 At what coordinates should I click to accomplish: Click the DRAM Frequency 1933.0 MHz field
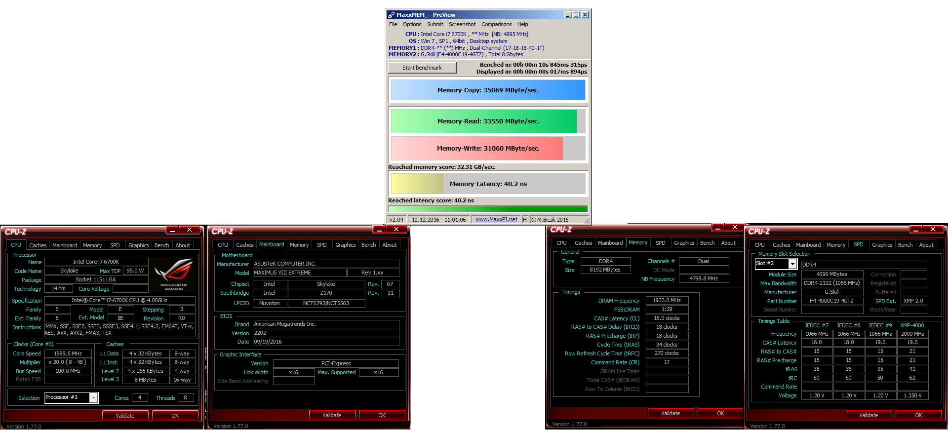tap(667, 300)
